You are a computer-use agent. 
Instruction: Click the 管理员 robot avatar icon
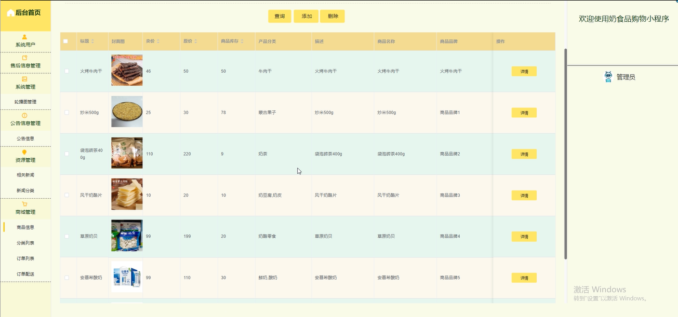point(608,77)
